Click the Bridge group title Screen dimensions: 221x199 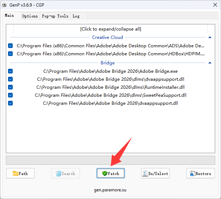[107, 63]
